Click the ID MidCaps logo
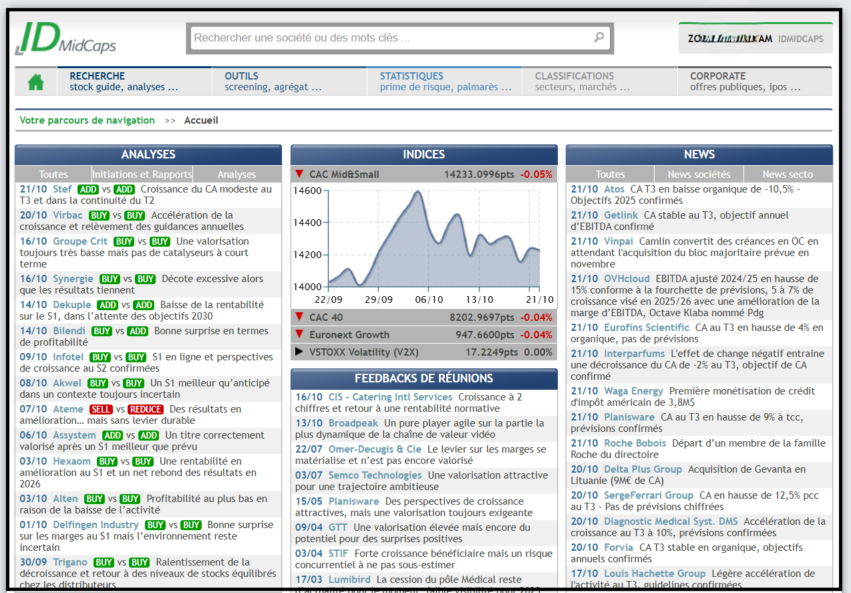Image resolution: width=851 pixels, height=593 pixels. tap(65, 39)
